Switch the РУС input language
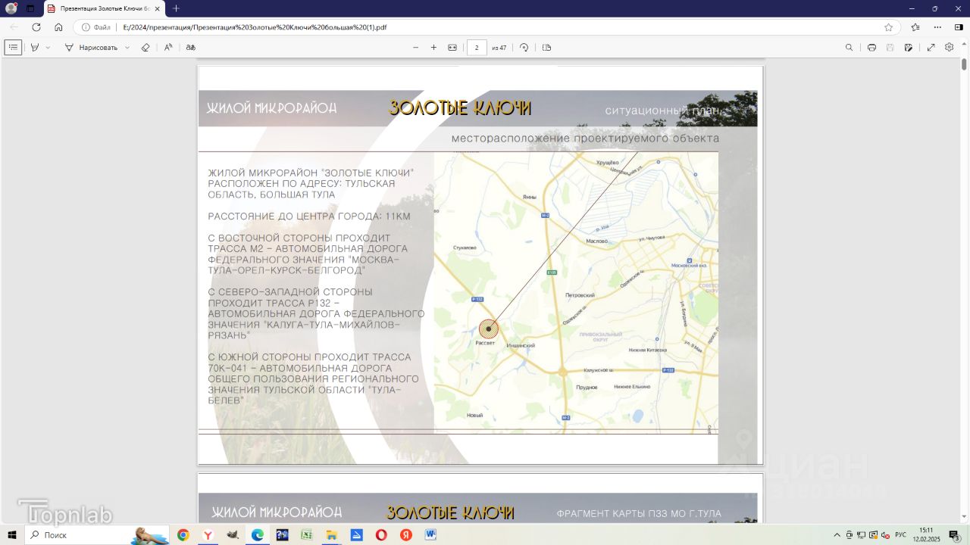Screen dimensions: 970x545 point(900,535)
